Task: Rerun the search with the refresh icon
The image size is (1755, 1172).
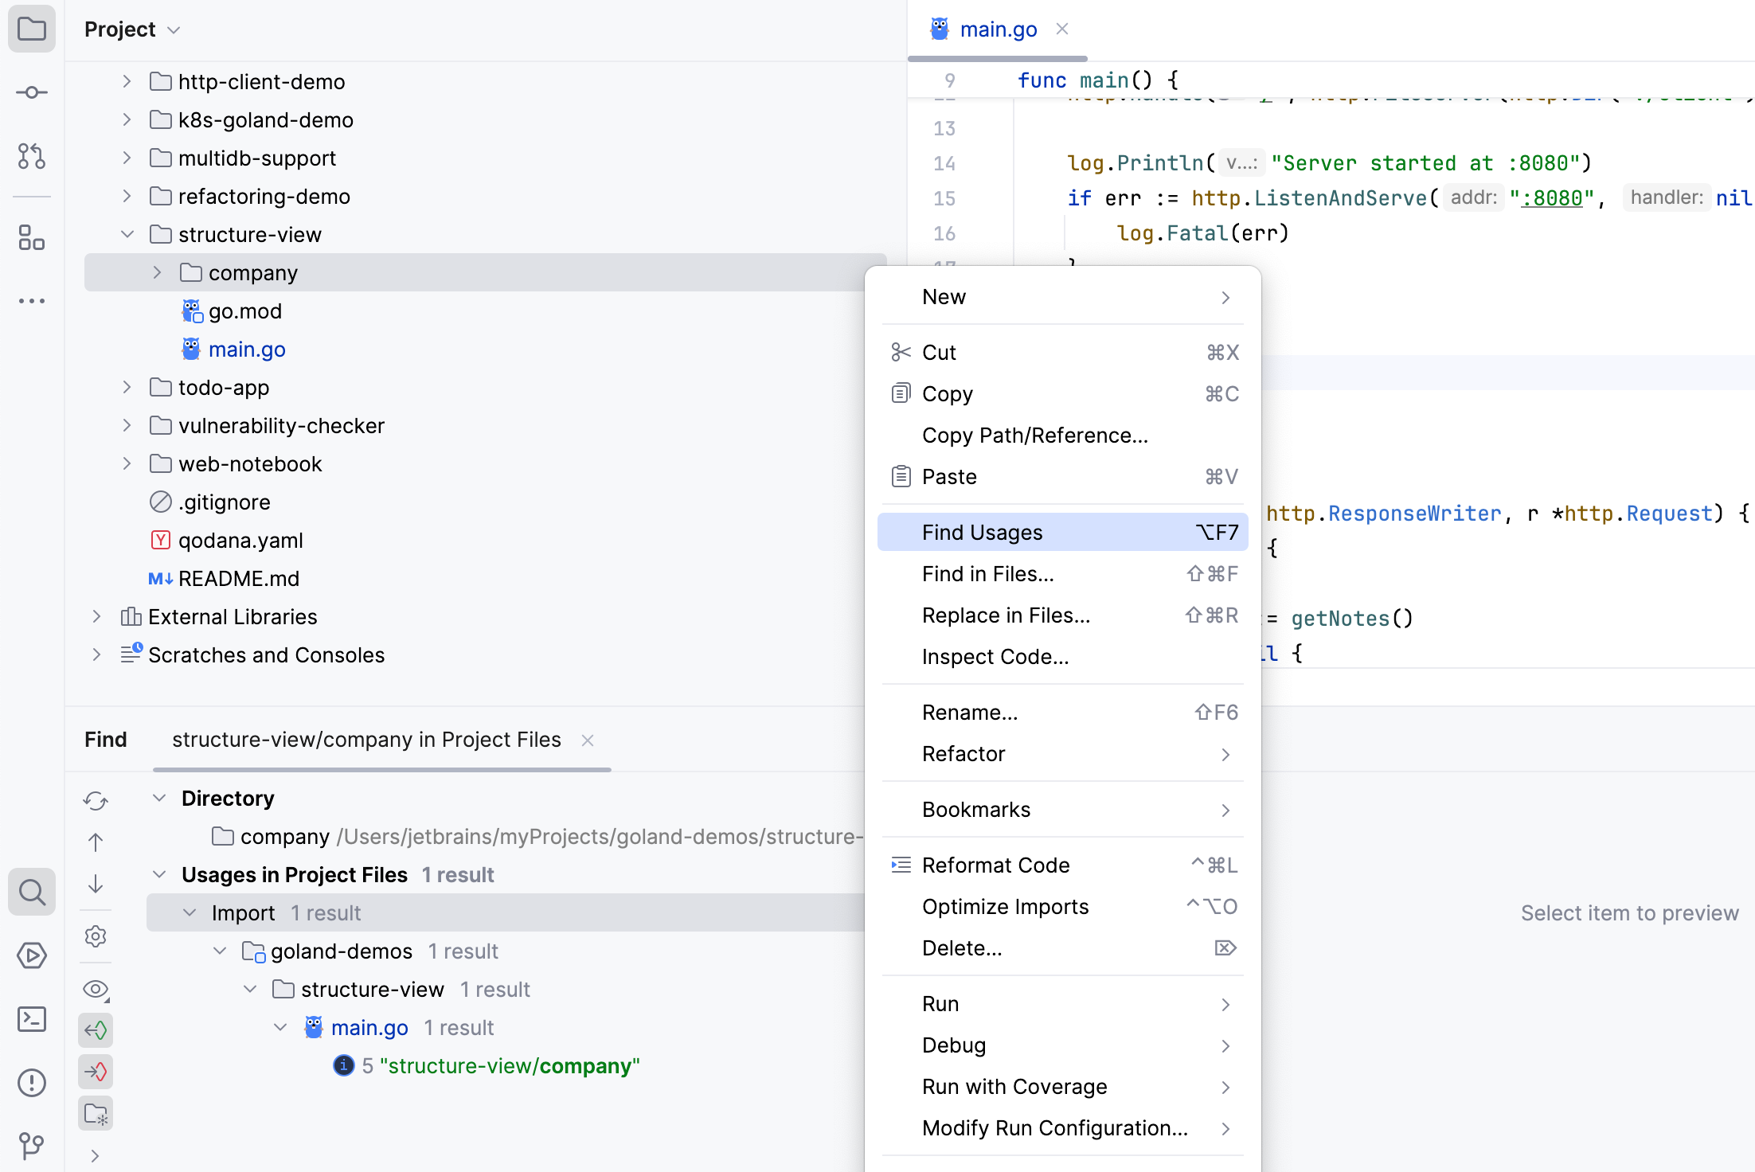Action: pyautogui.click(x=96, y=801)
